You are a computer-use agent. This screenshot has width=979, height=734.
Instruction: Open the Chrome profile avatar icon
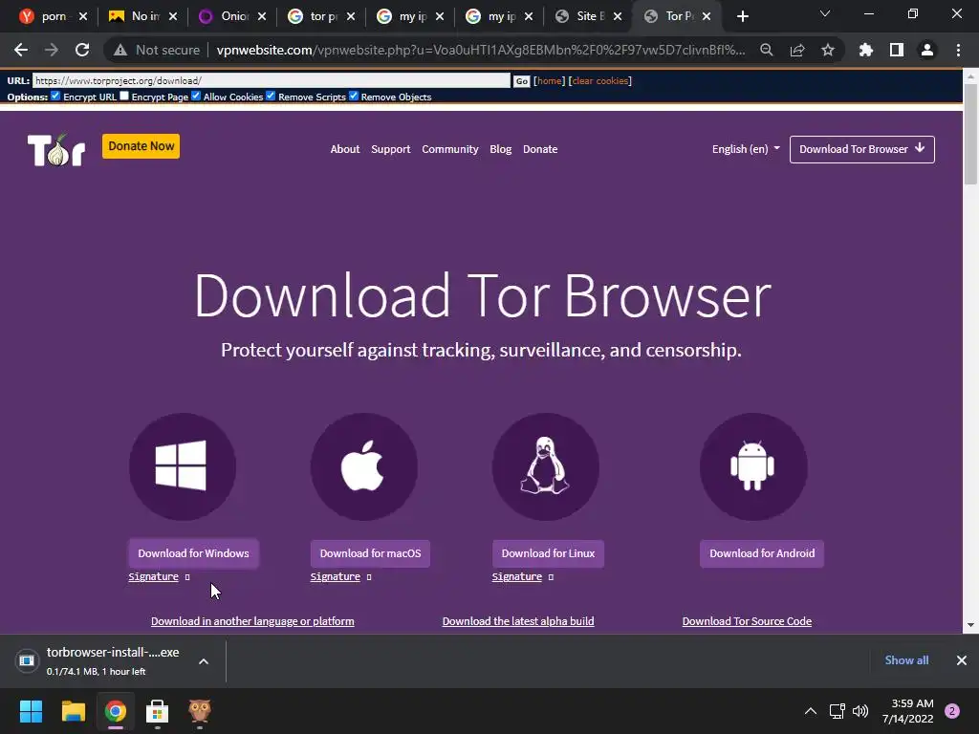pyautogui.click(x=927, y=50)
